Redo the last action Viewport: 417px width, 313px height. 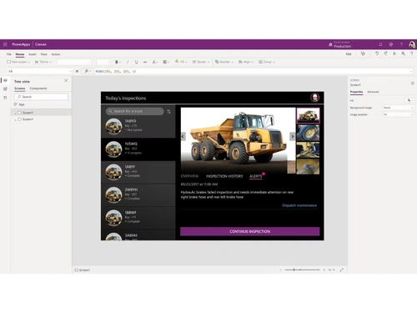[385, 53]
